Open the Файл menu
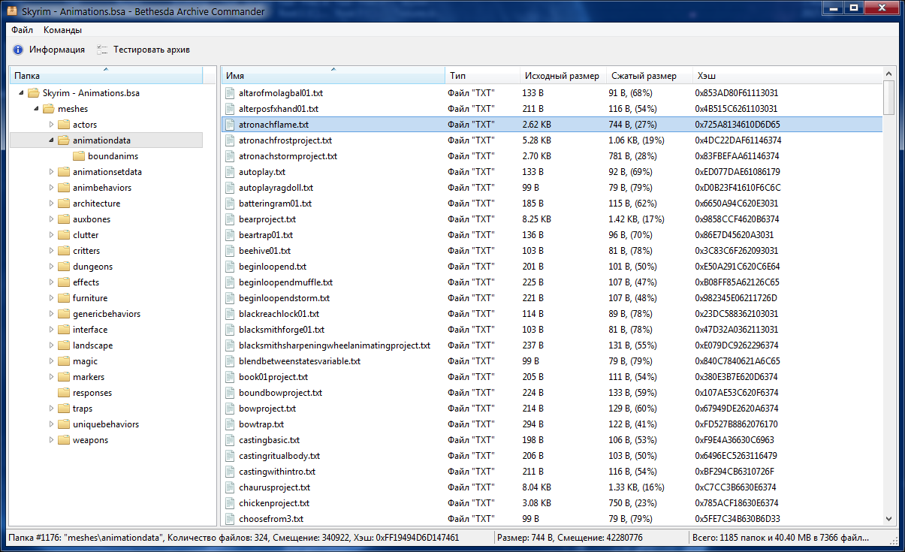The width and height of the screenshot is (905, 552). point(22,30)
